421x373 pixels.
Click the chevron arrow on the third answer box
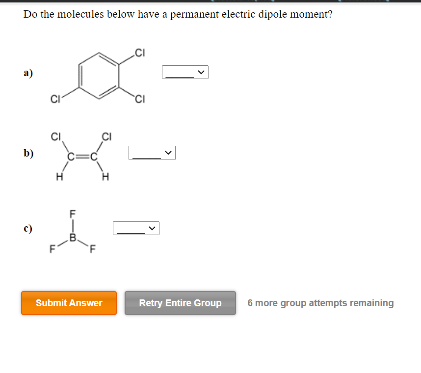tap(152, 228)
